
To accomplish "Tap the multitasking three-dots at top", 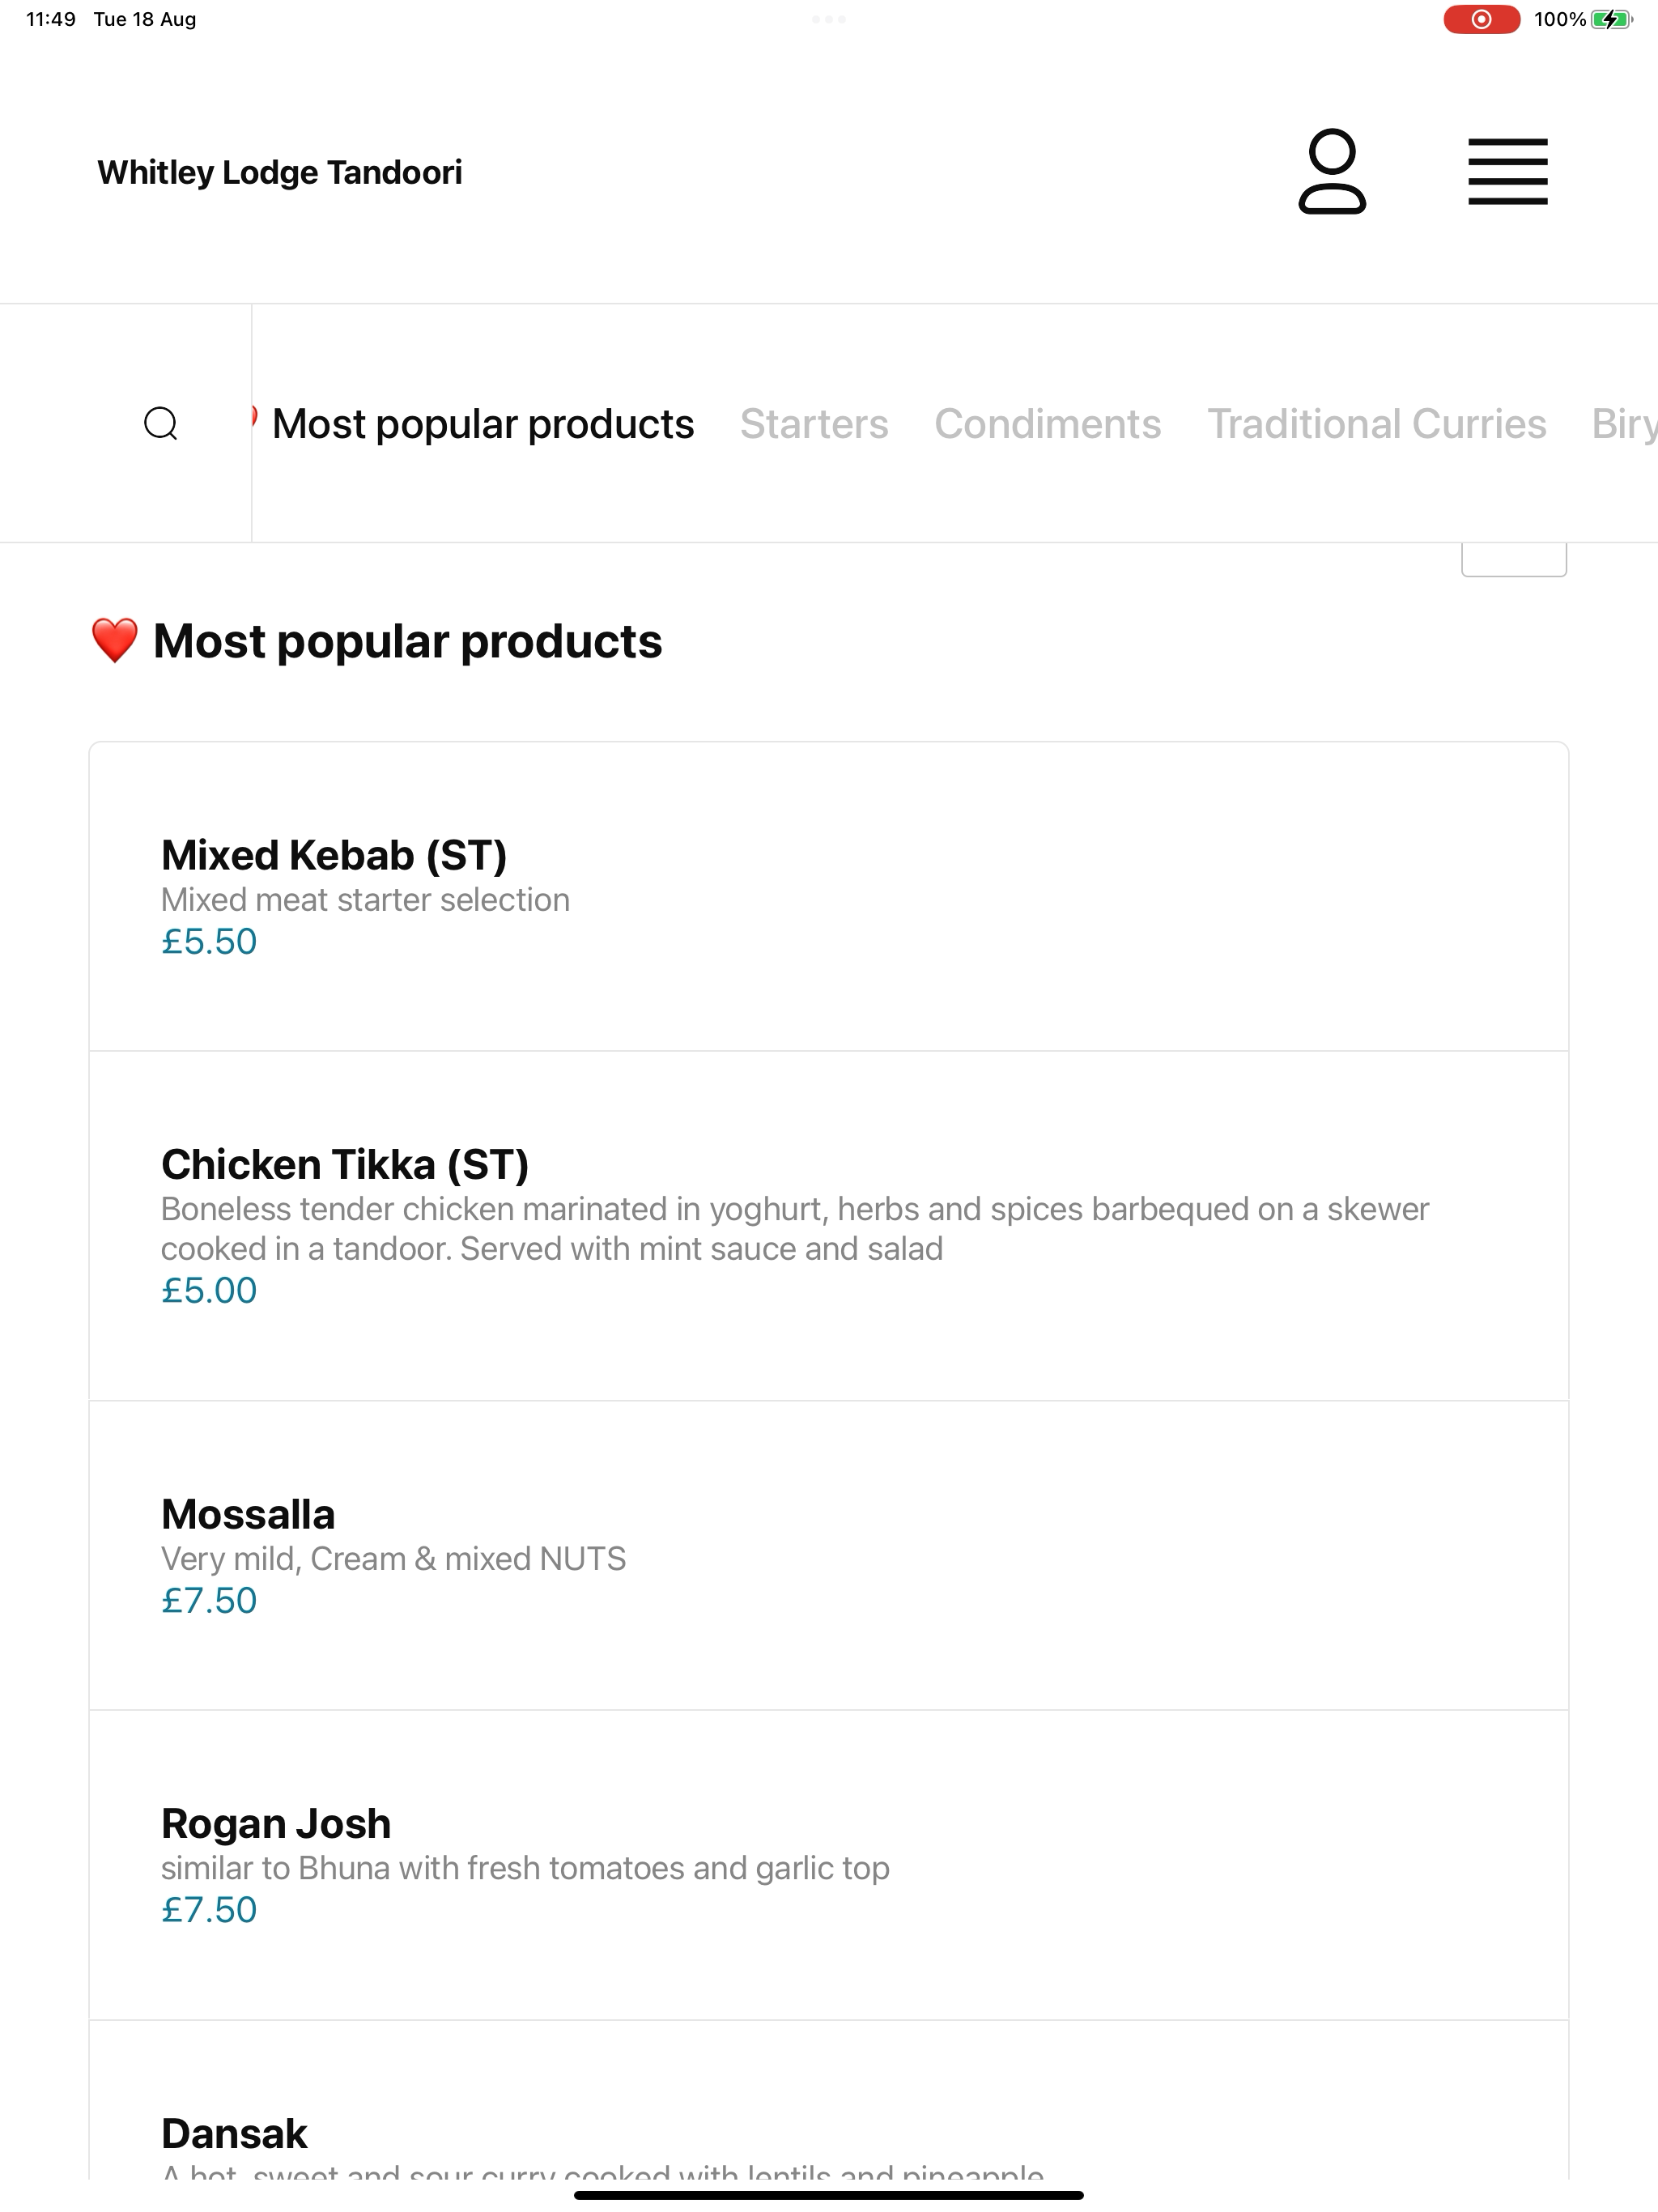I will point(829,19).
